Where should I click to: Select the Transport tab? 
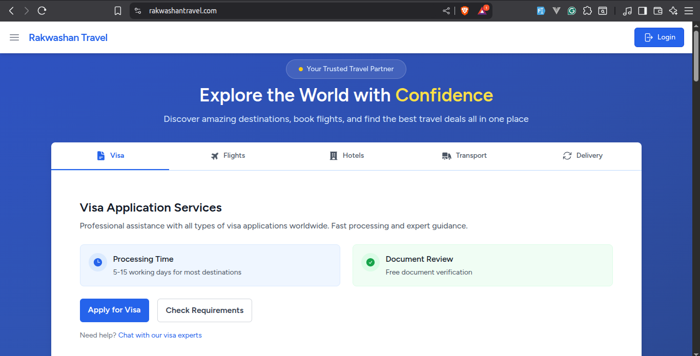pos(464,156)
